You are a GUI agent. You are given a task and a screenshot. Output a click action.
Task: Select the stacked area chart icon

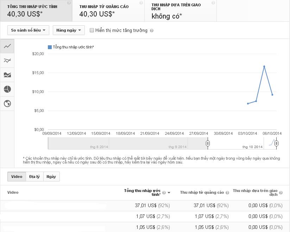pos(7,75)
